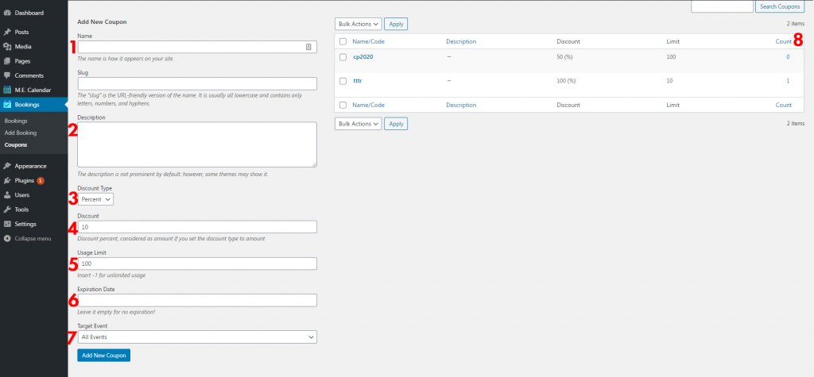Screen dimensions: 814x377
Task: Open the Settings menu item
Action: coord(25,224)
